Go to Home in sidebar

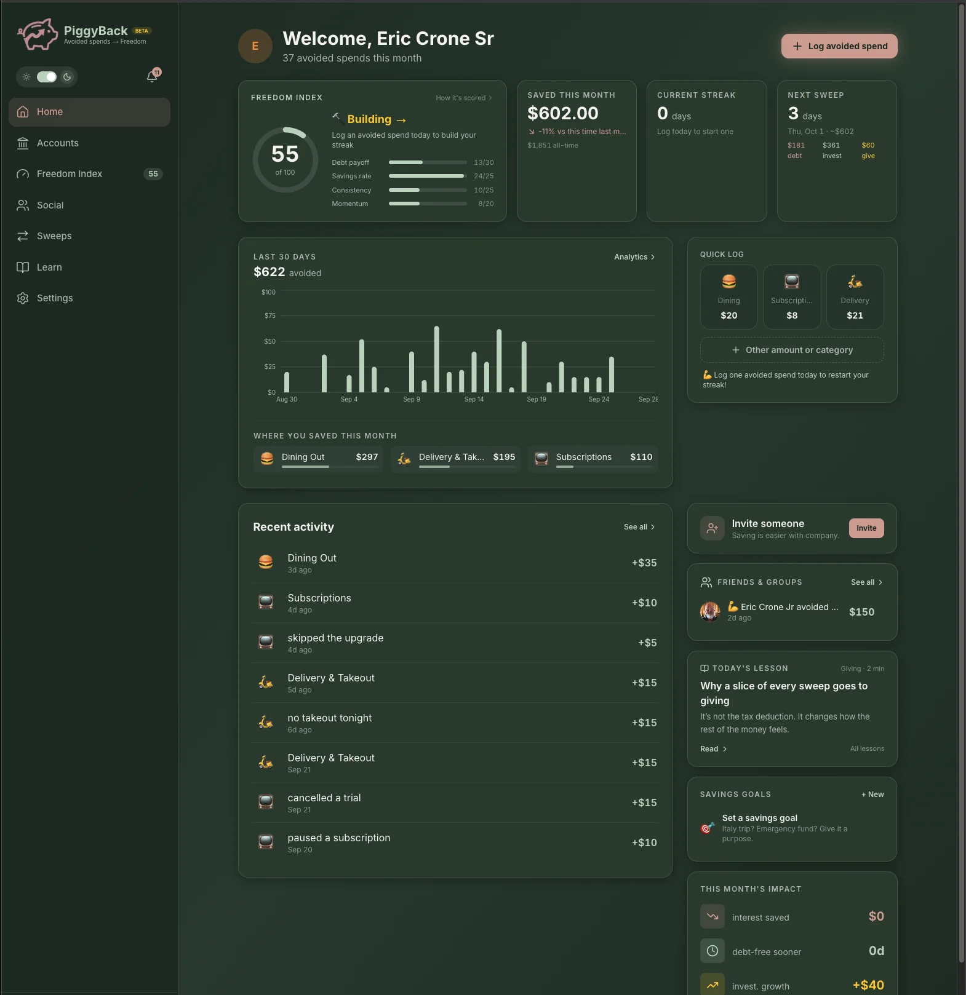pos(89,112)
